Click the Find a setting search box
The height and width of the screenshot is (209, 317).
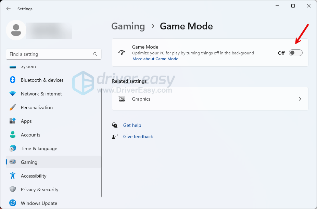tap(50, 54)
